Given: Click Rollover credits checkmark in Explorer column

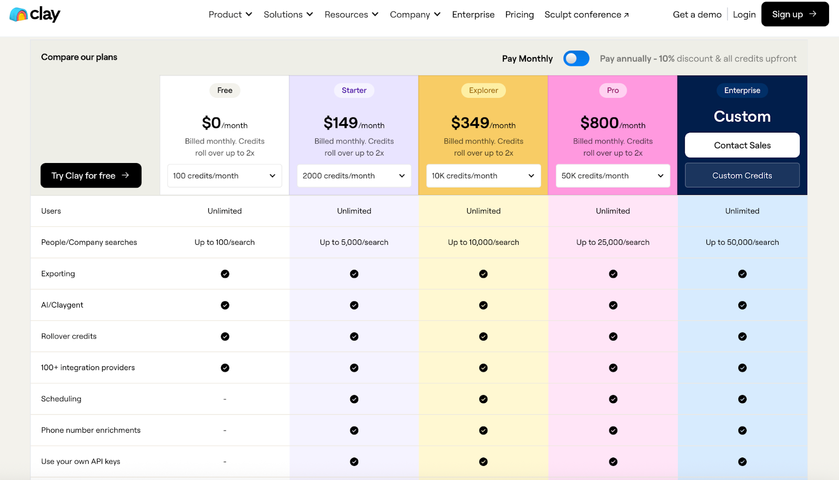Looking at the screenshot, I should click(483, 336).
